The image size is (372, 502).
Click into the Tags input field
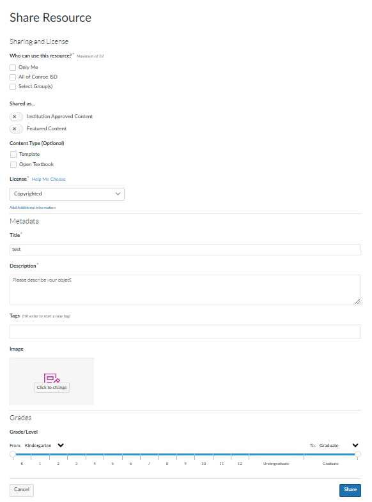point(185,331)
